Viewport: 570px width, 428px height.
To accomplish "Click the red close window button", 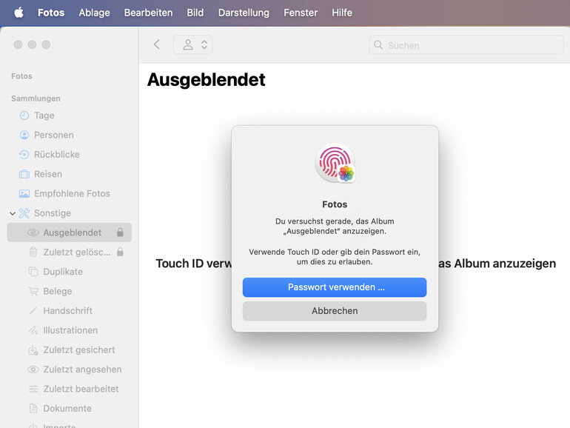I will pyautogui.click(x=19, y=44).
